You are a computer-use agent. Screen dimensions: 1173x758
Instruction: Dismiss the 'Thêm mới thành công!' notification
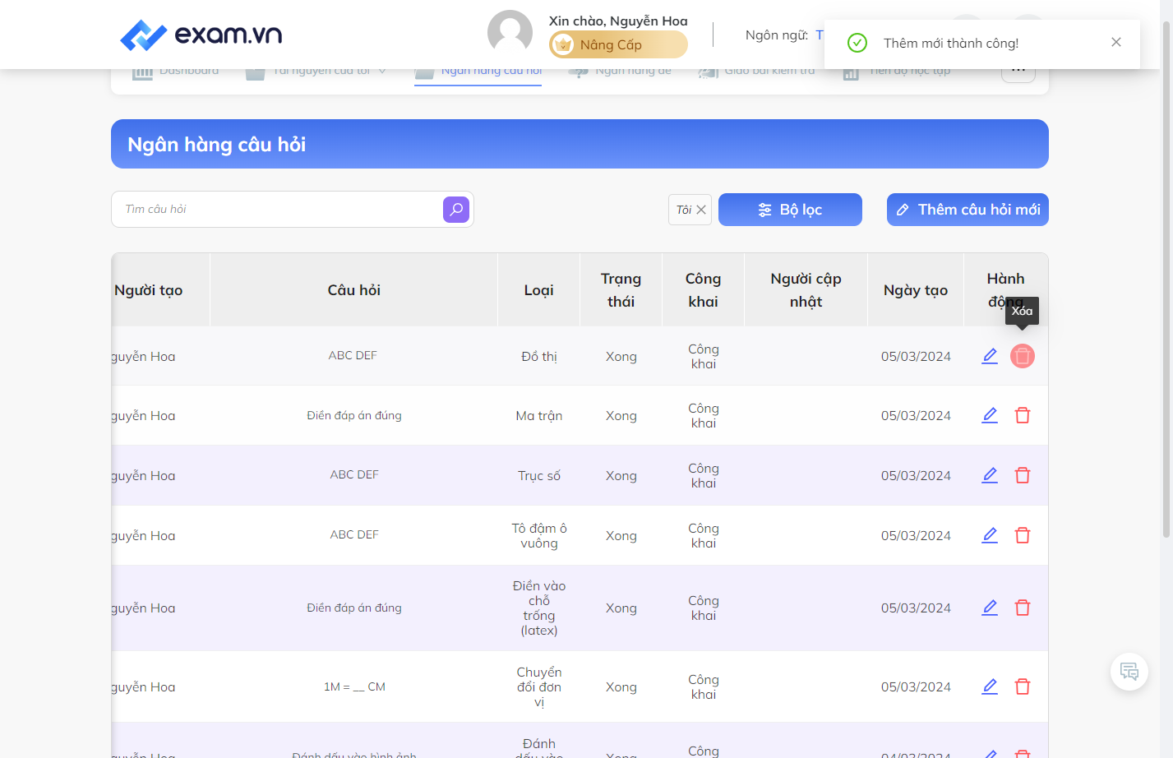point(1115,42)
